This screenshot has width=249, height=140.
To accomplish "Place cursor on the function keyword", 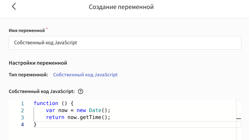I will click(x=46, y=103).
